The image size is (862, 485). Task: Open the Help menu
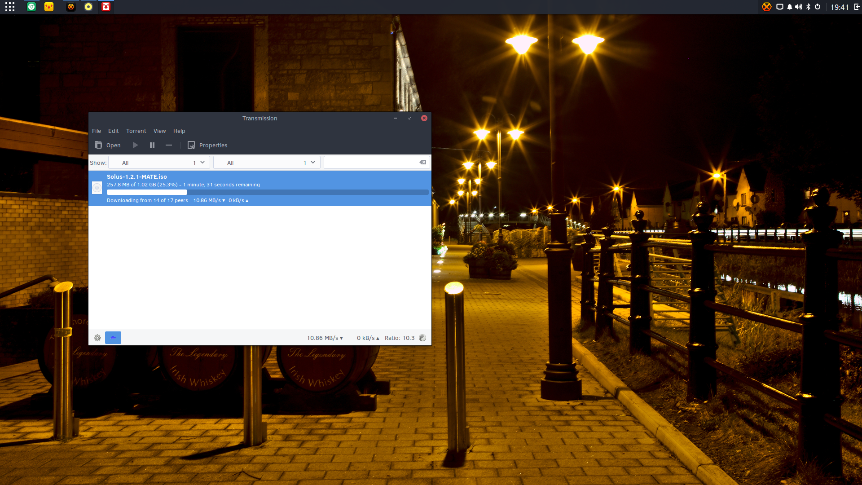point(179,131)
